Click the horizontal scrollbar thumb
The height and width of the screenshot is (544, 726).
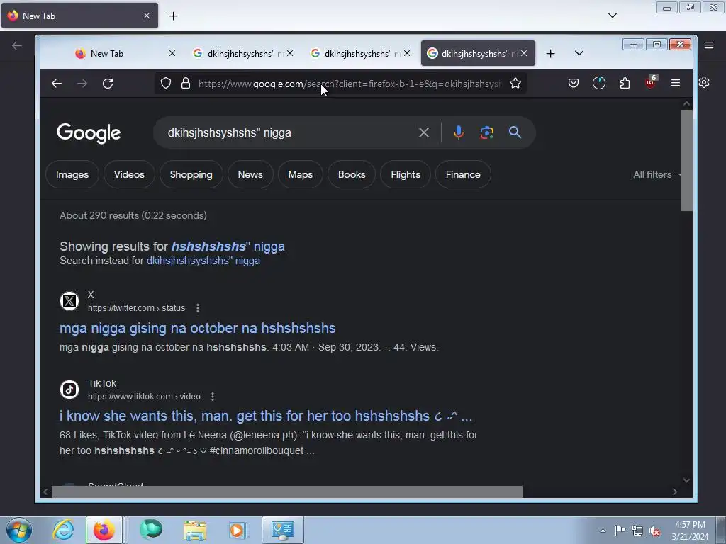[287, 492]
